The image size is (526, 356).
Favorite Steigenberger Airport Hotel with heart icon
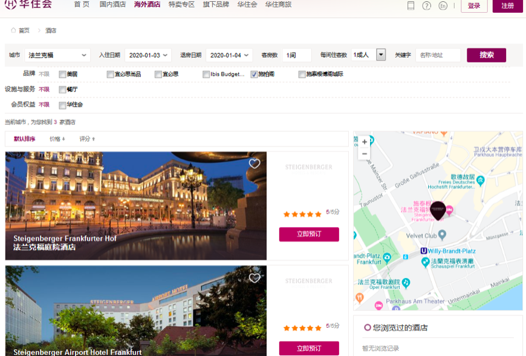[x=255, y=278]
